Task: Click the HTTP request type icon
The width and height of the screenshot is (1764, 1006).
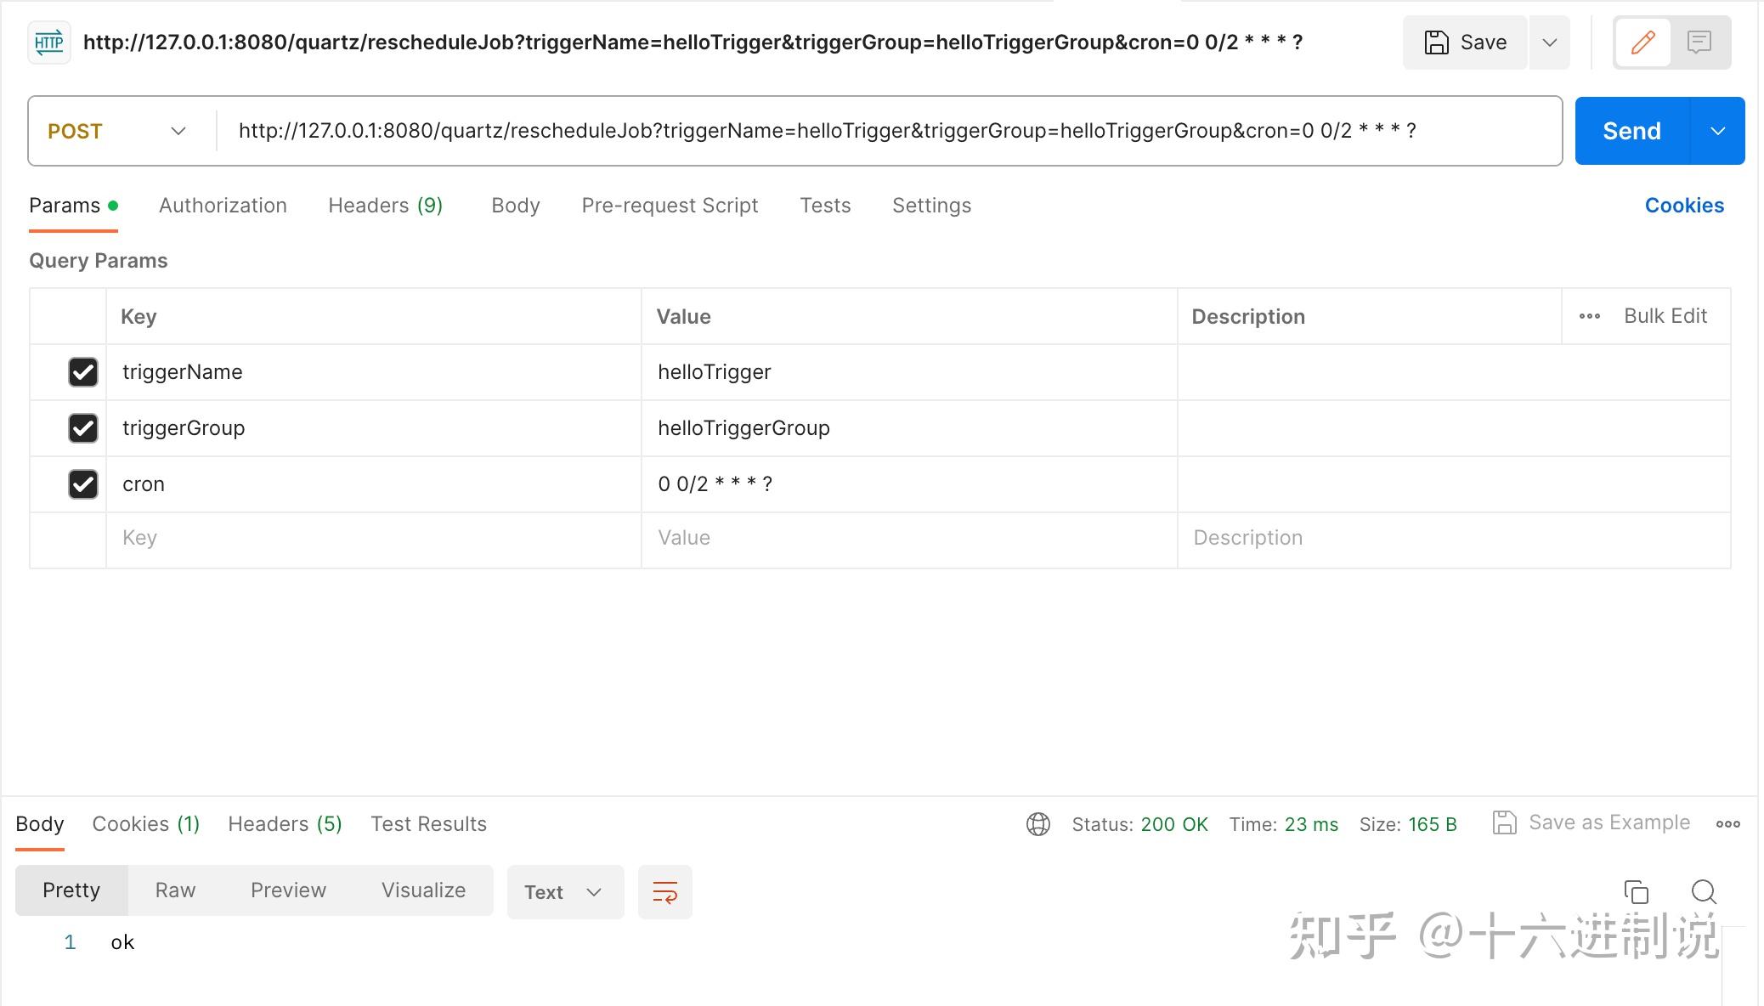Action: click(48, 42)
